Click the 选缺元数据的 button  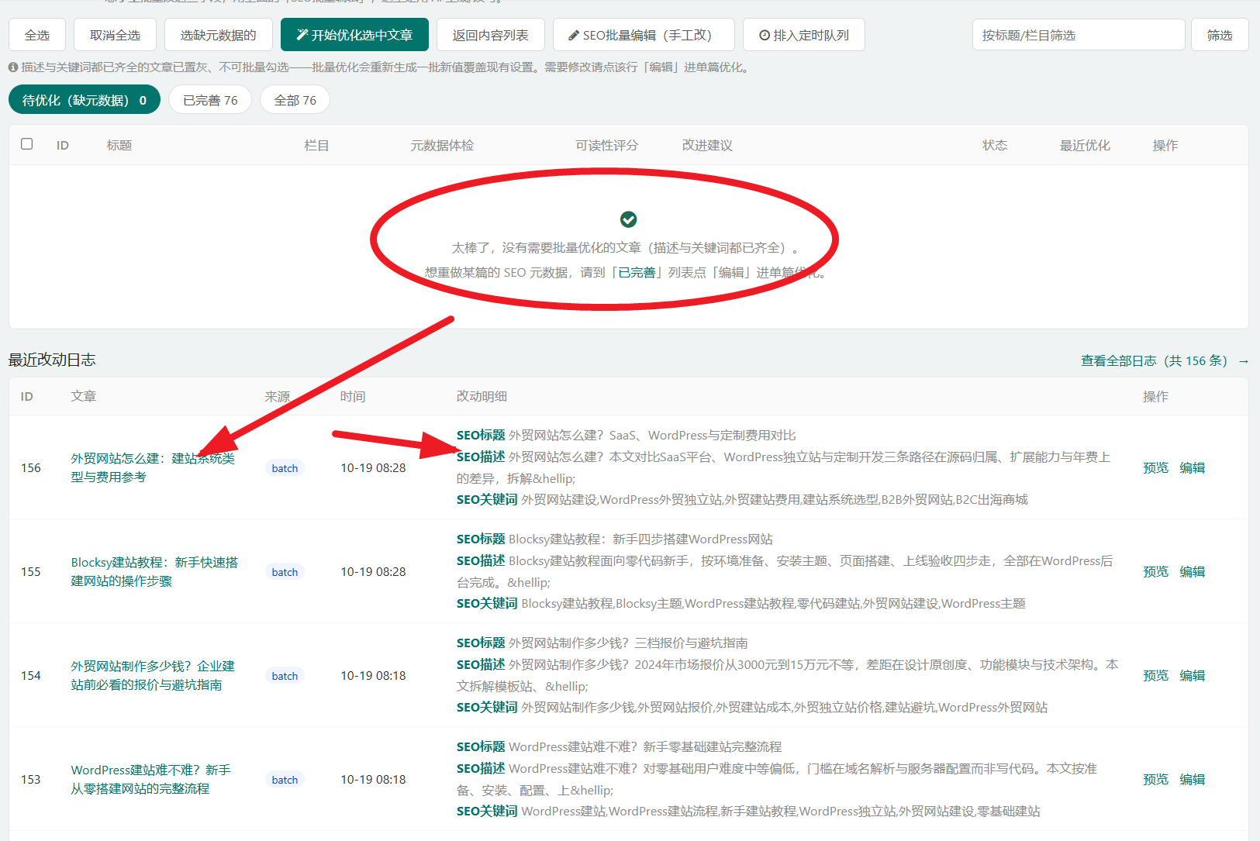pyautogui.click(x=218, y=35)
